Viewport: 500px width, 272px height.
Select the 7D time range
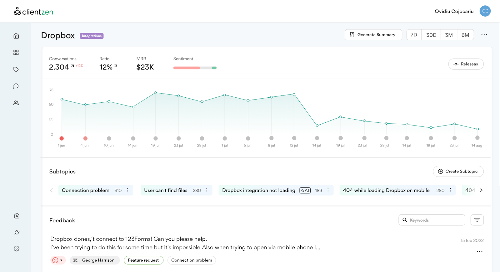[x=414, y=35]
